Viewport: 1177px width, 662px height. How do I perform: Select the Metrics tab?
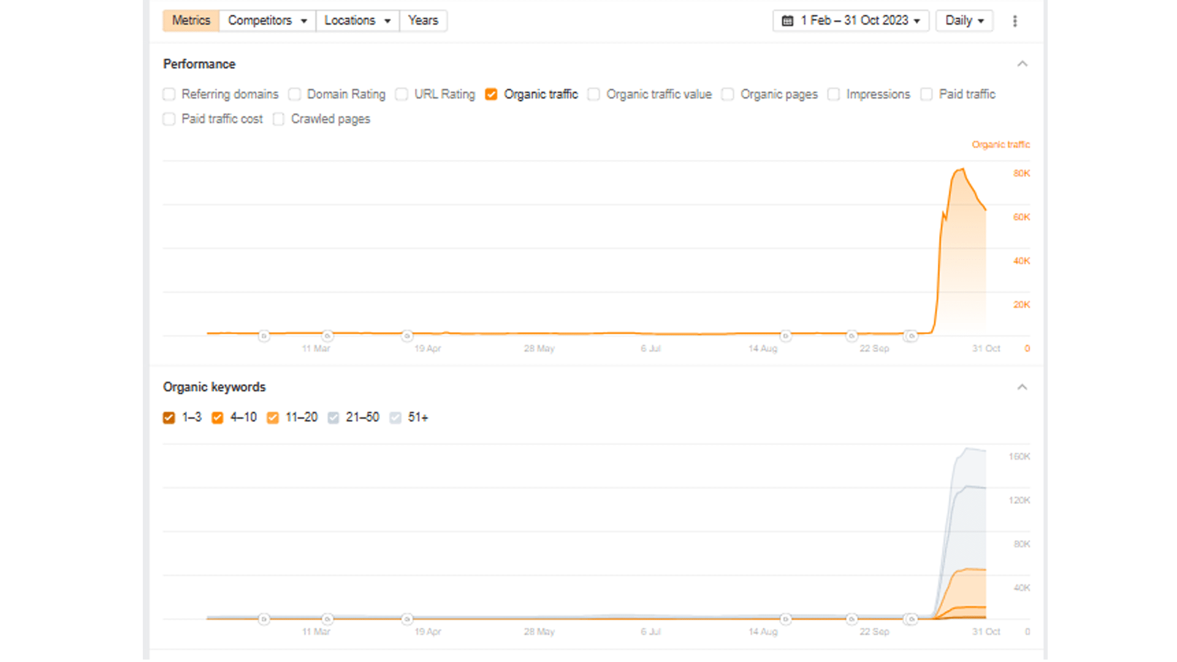(x=191, y=21)
